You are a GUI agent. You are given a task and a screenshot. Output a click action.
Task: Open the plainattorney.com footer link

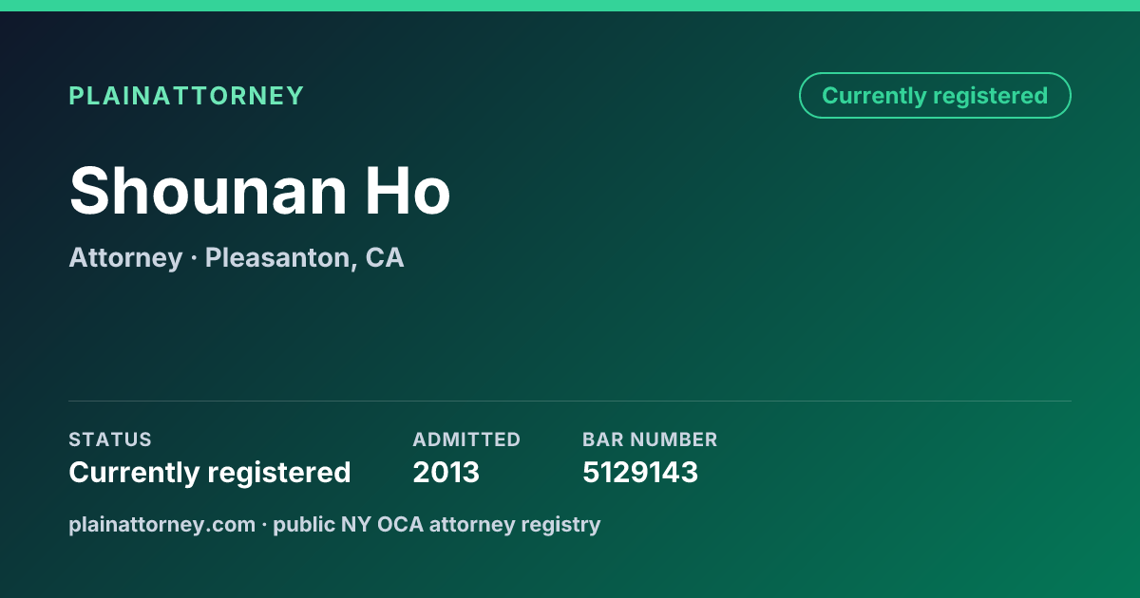161,524
